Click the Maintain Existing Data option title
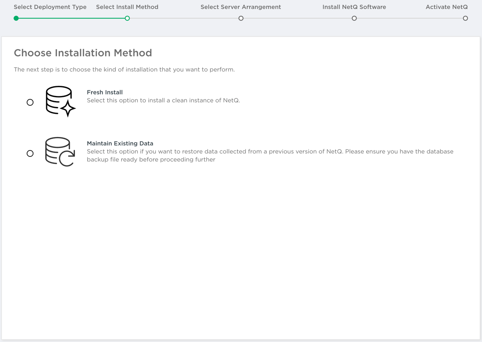 pyautogui.click(x=120, y=143)
